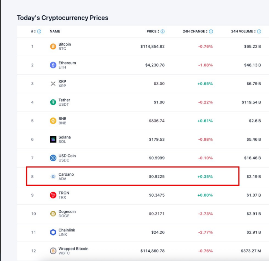Open the XRP coin name link

pyautogui.click(x=62, y=82)
